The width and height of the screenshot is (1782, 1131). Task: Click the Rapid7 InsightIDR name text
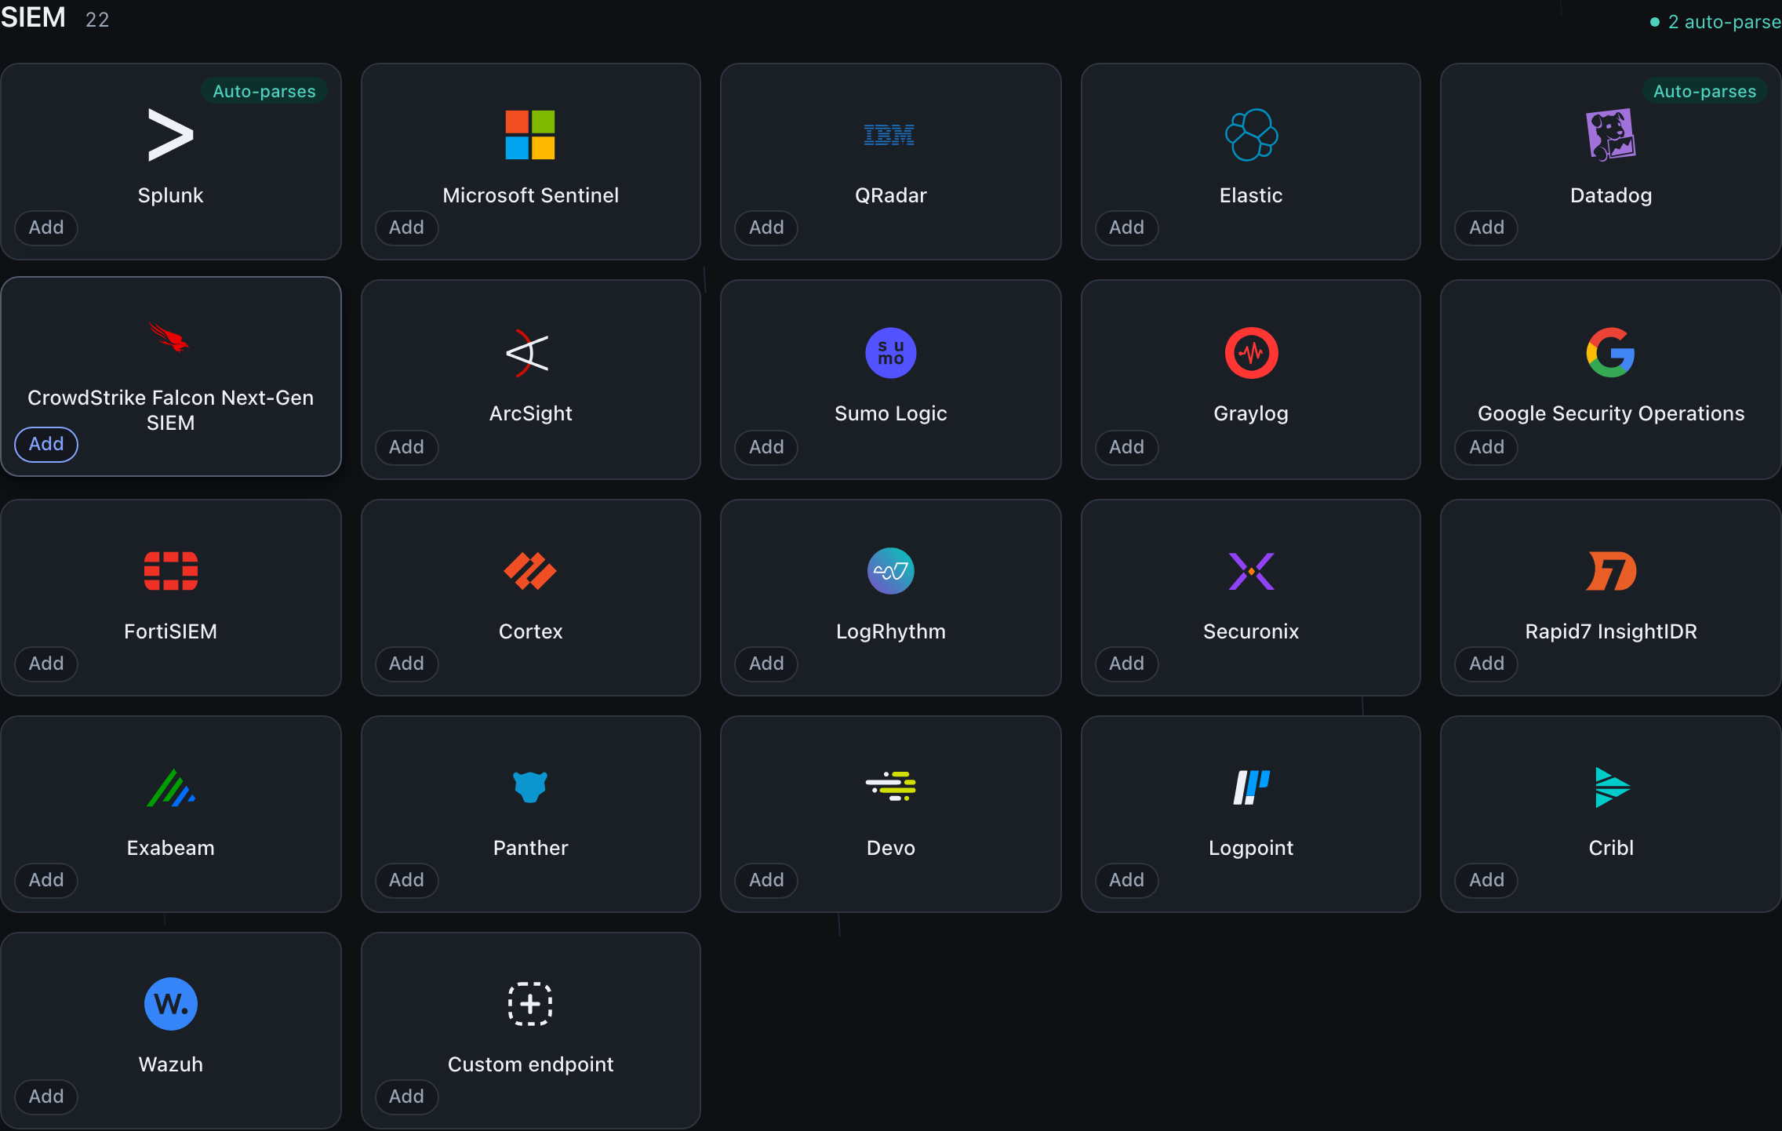pyautogui.click(x=1611, y=631)
